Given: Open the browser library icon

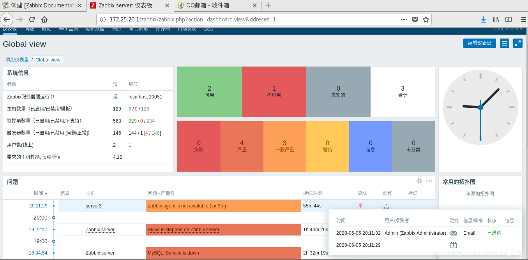Looking at the screenshot, I should pos(496,19).
